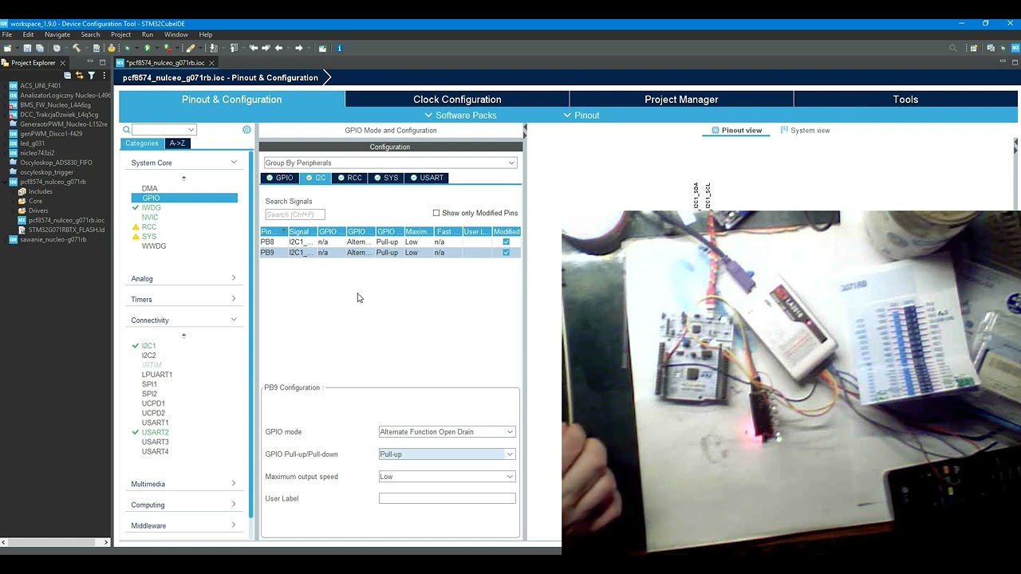This screenshot has width=1021, height=574.
Task: Click Link with Editor arrows icon
Action: click(79, 75)
